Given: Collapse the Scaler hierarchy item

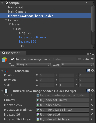Looking at the screenshot, I should click(x=10, y=24).
